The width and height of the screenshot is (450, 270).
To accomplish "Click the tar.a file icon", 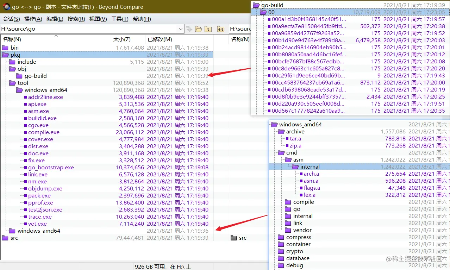I will [287, 138].
